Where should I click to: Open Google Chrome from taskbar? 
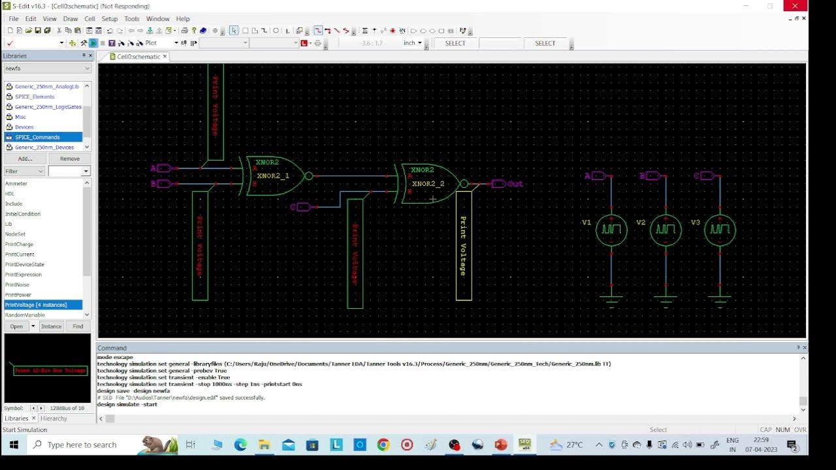point(383,445)
